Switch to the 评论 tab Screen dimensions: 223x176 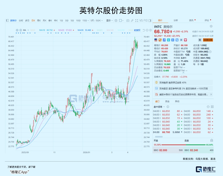pos(207,20)
